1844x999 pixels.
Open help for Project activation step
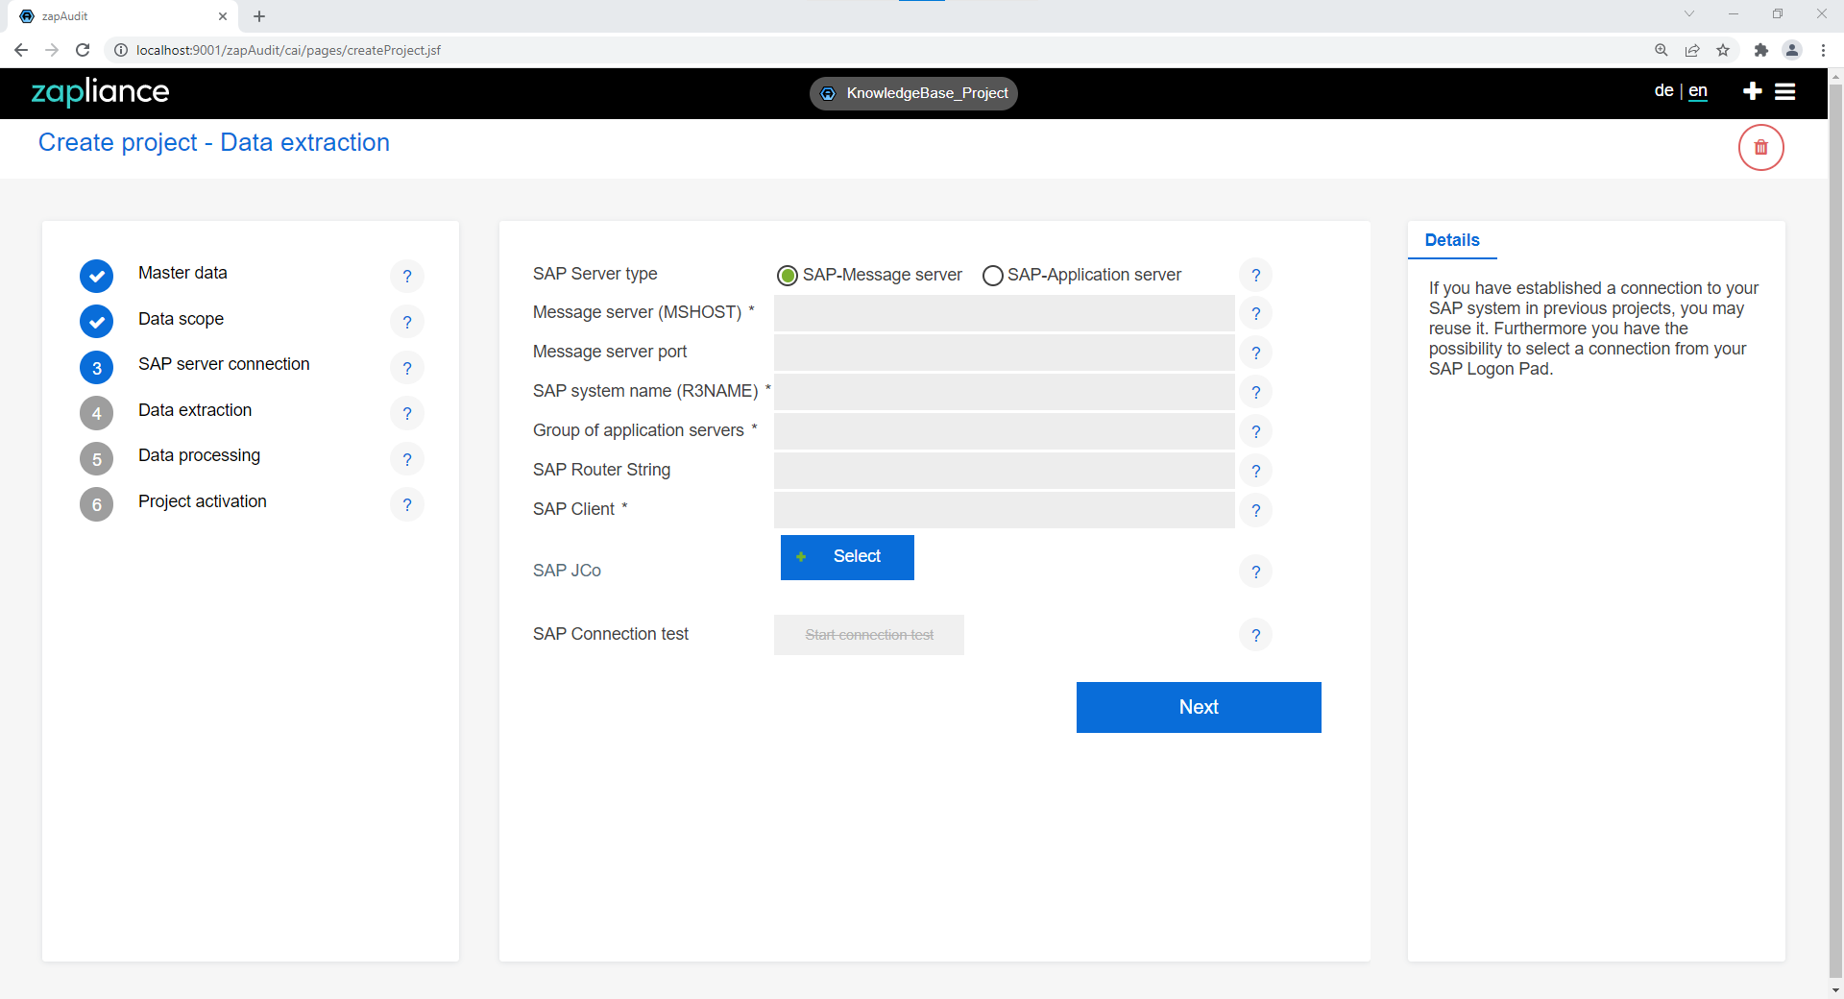pos(407,504)
